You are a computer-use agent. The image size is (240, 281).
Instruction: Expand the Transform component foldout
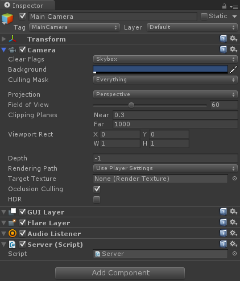click(x=3, y=39)
